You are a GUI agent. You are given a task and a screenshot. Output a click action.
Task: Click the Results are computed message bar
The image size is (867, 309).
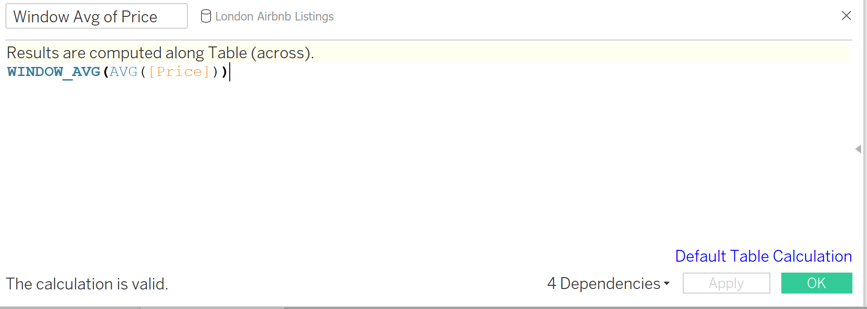pos(410,53)
